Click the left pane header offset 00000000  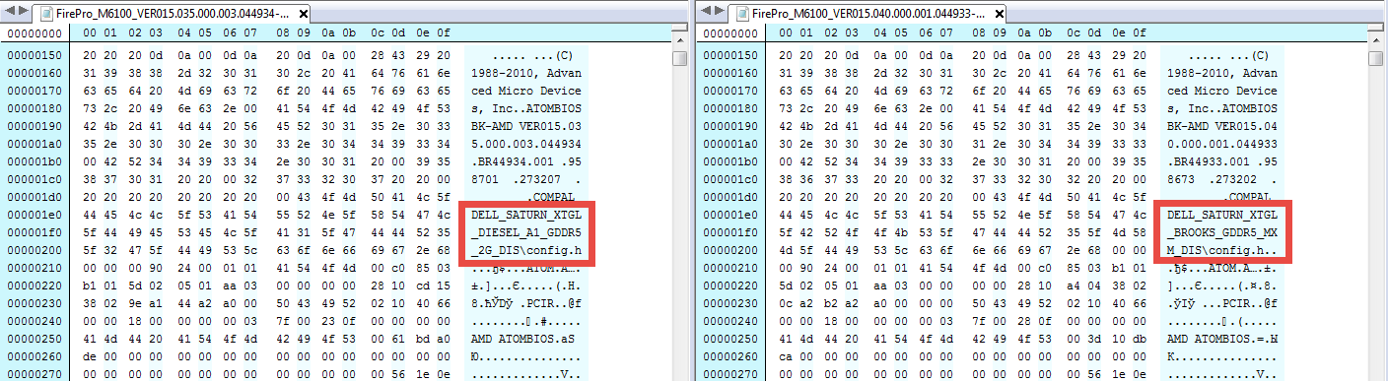point(35,33)
